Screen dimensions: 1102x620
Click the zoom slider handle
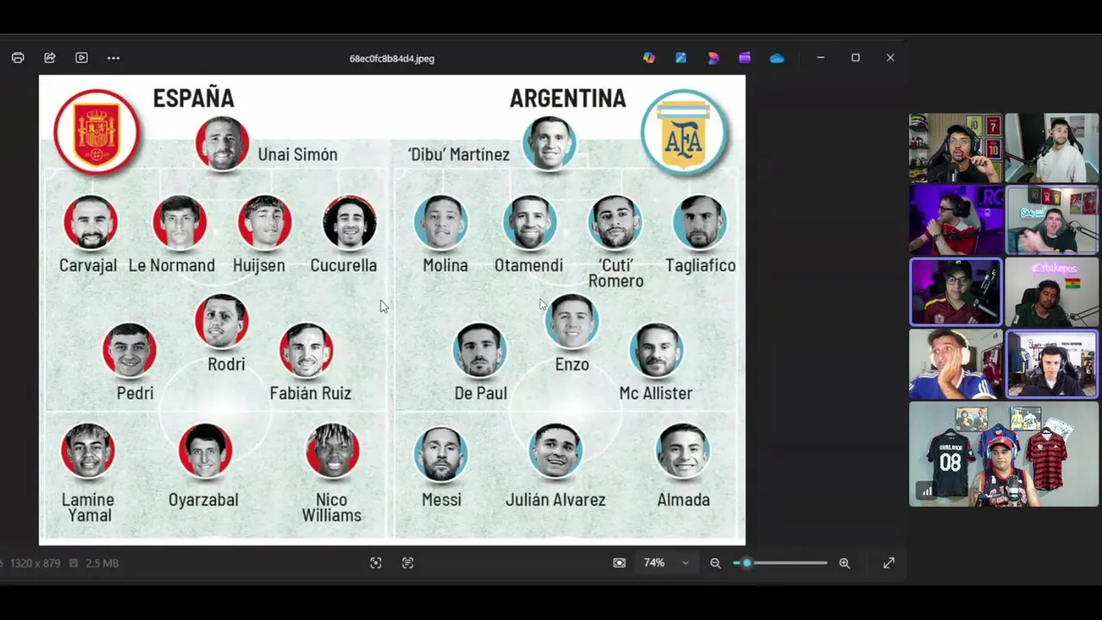[746, 562]
